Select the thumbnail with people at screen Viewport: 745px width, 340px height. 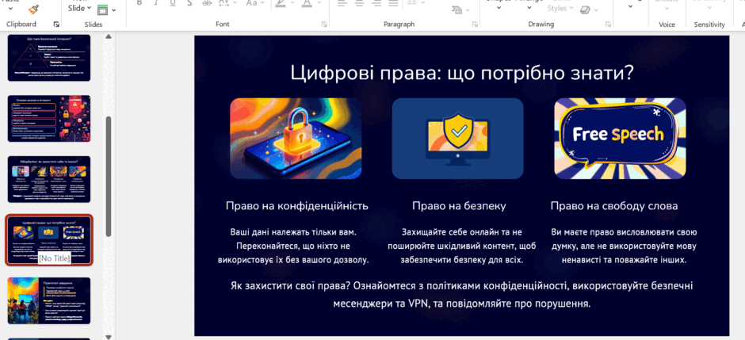click(49, 301)
